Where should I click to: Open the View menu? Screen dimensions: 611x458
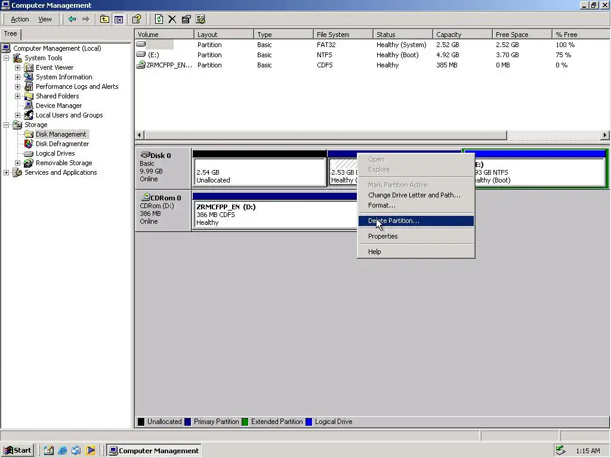tap(45, 19)
